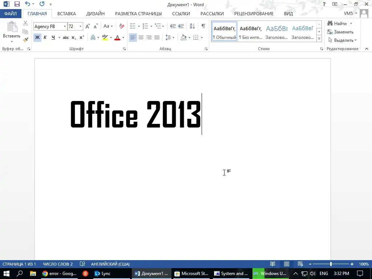Increase paragraph indent

tap(181, 26)
